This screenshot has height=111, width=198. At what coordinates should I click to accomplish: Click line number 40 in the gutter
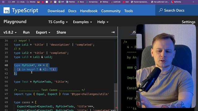[x=6, y=65]
